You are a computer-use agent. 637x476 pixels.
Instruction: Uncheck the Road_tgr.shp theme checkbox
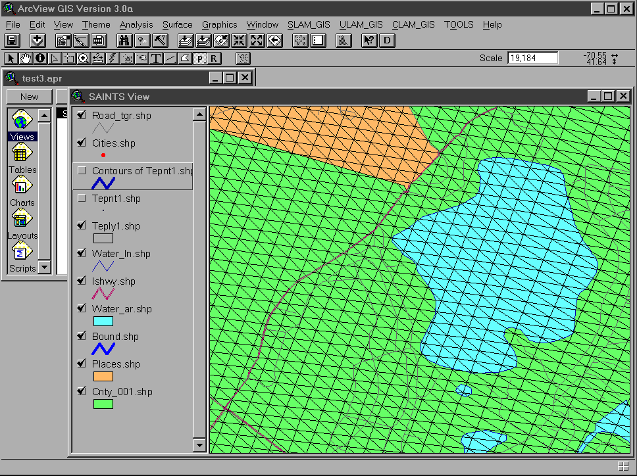pos(82,115)
